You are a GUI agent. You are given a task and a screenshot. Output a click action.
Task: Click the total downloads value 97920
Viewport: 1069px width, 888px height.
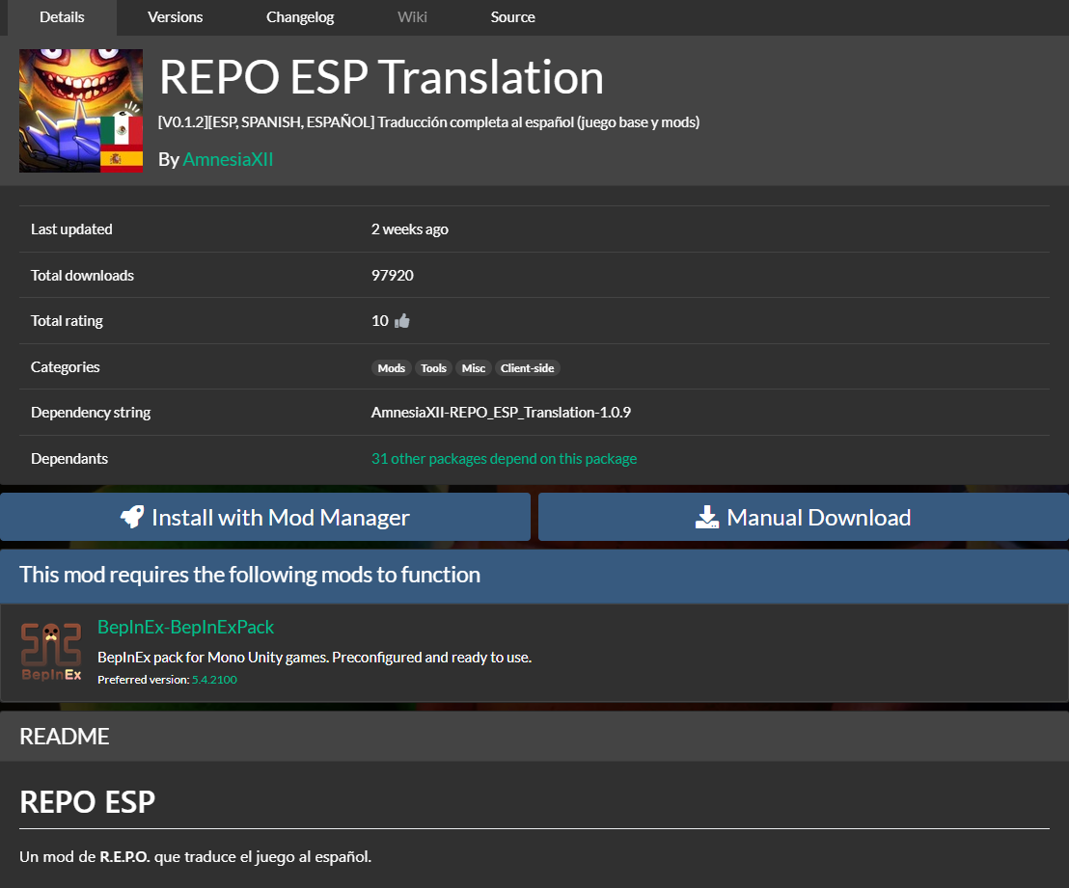click(392, 276)
